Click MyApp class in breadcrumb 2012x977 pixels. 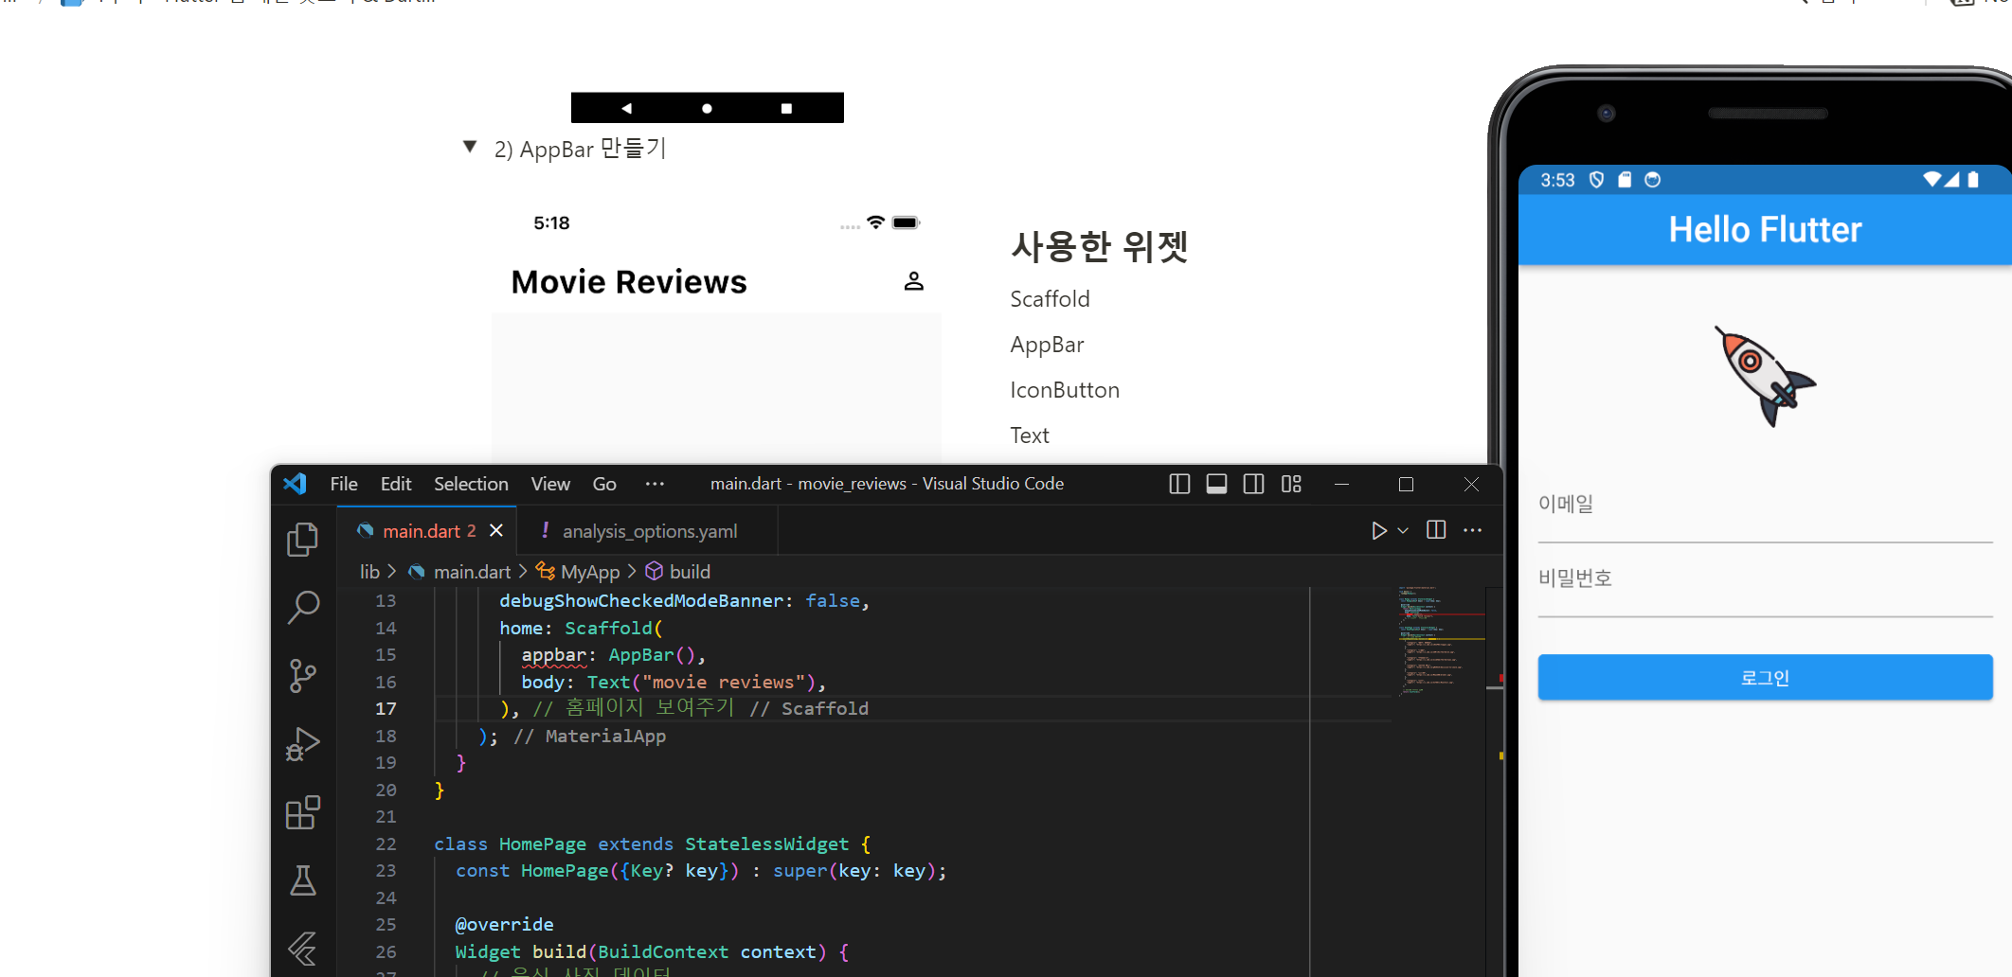[589, 572]
